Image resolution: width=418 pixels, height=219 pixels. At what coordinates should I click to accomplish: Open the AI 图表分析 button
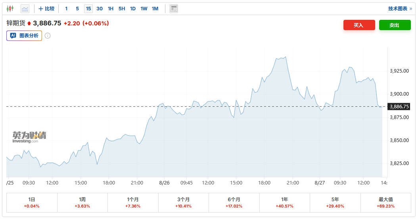pyautogui.click(x=24, y=36)
